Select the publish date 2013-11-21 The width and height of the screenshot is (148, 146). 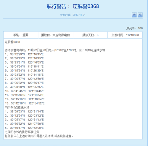(79, 15)
